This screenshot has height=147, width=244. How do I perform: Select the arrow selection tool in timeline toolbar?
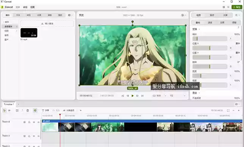tap(5, 111)
